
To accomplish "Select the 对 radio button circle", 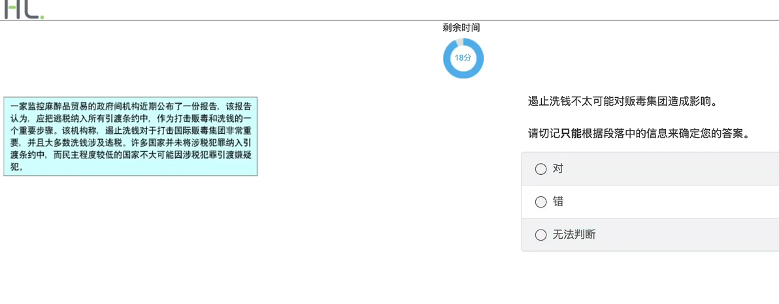I will click(x=540, y=169).
